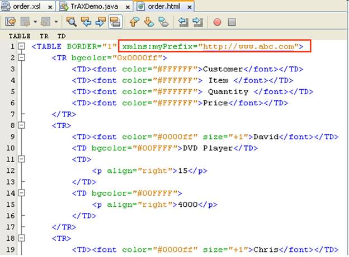Click xmlns:myPrefix attribute name on line 1
Screen dimensions: 349x257
158,47
